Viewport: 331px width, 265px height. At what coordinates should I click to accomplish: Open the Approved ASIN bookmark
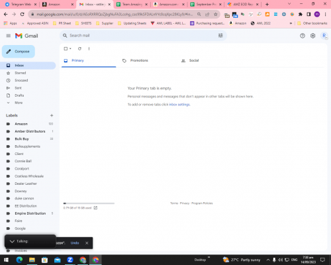(x=34, y=23)
